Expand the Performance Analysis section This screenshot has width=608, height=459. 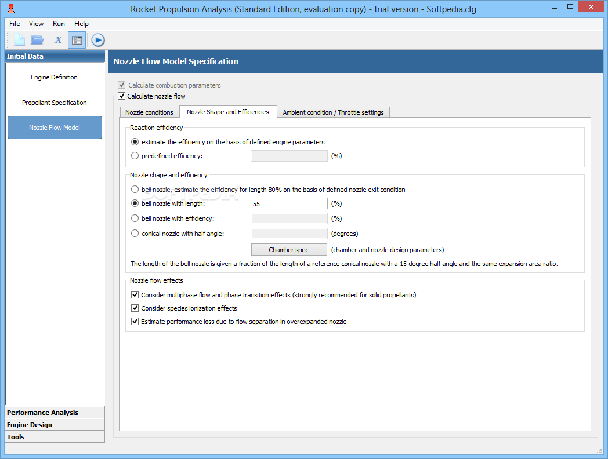tap(55, 413)
